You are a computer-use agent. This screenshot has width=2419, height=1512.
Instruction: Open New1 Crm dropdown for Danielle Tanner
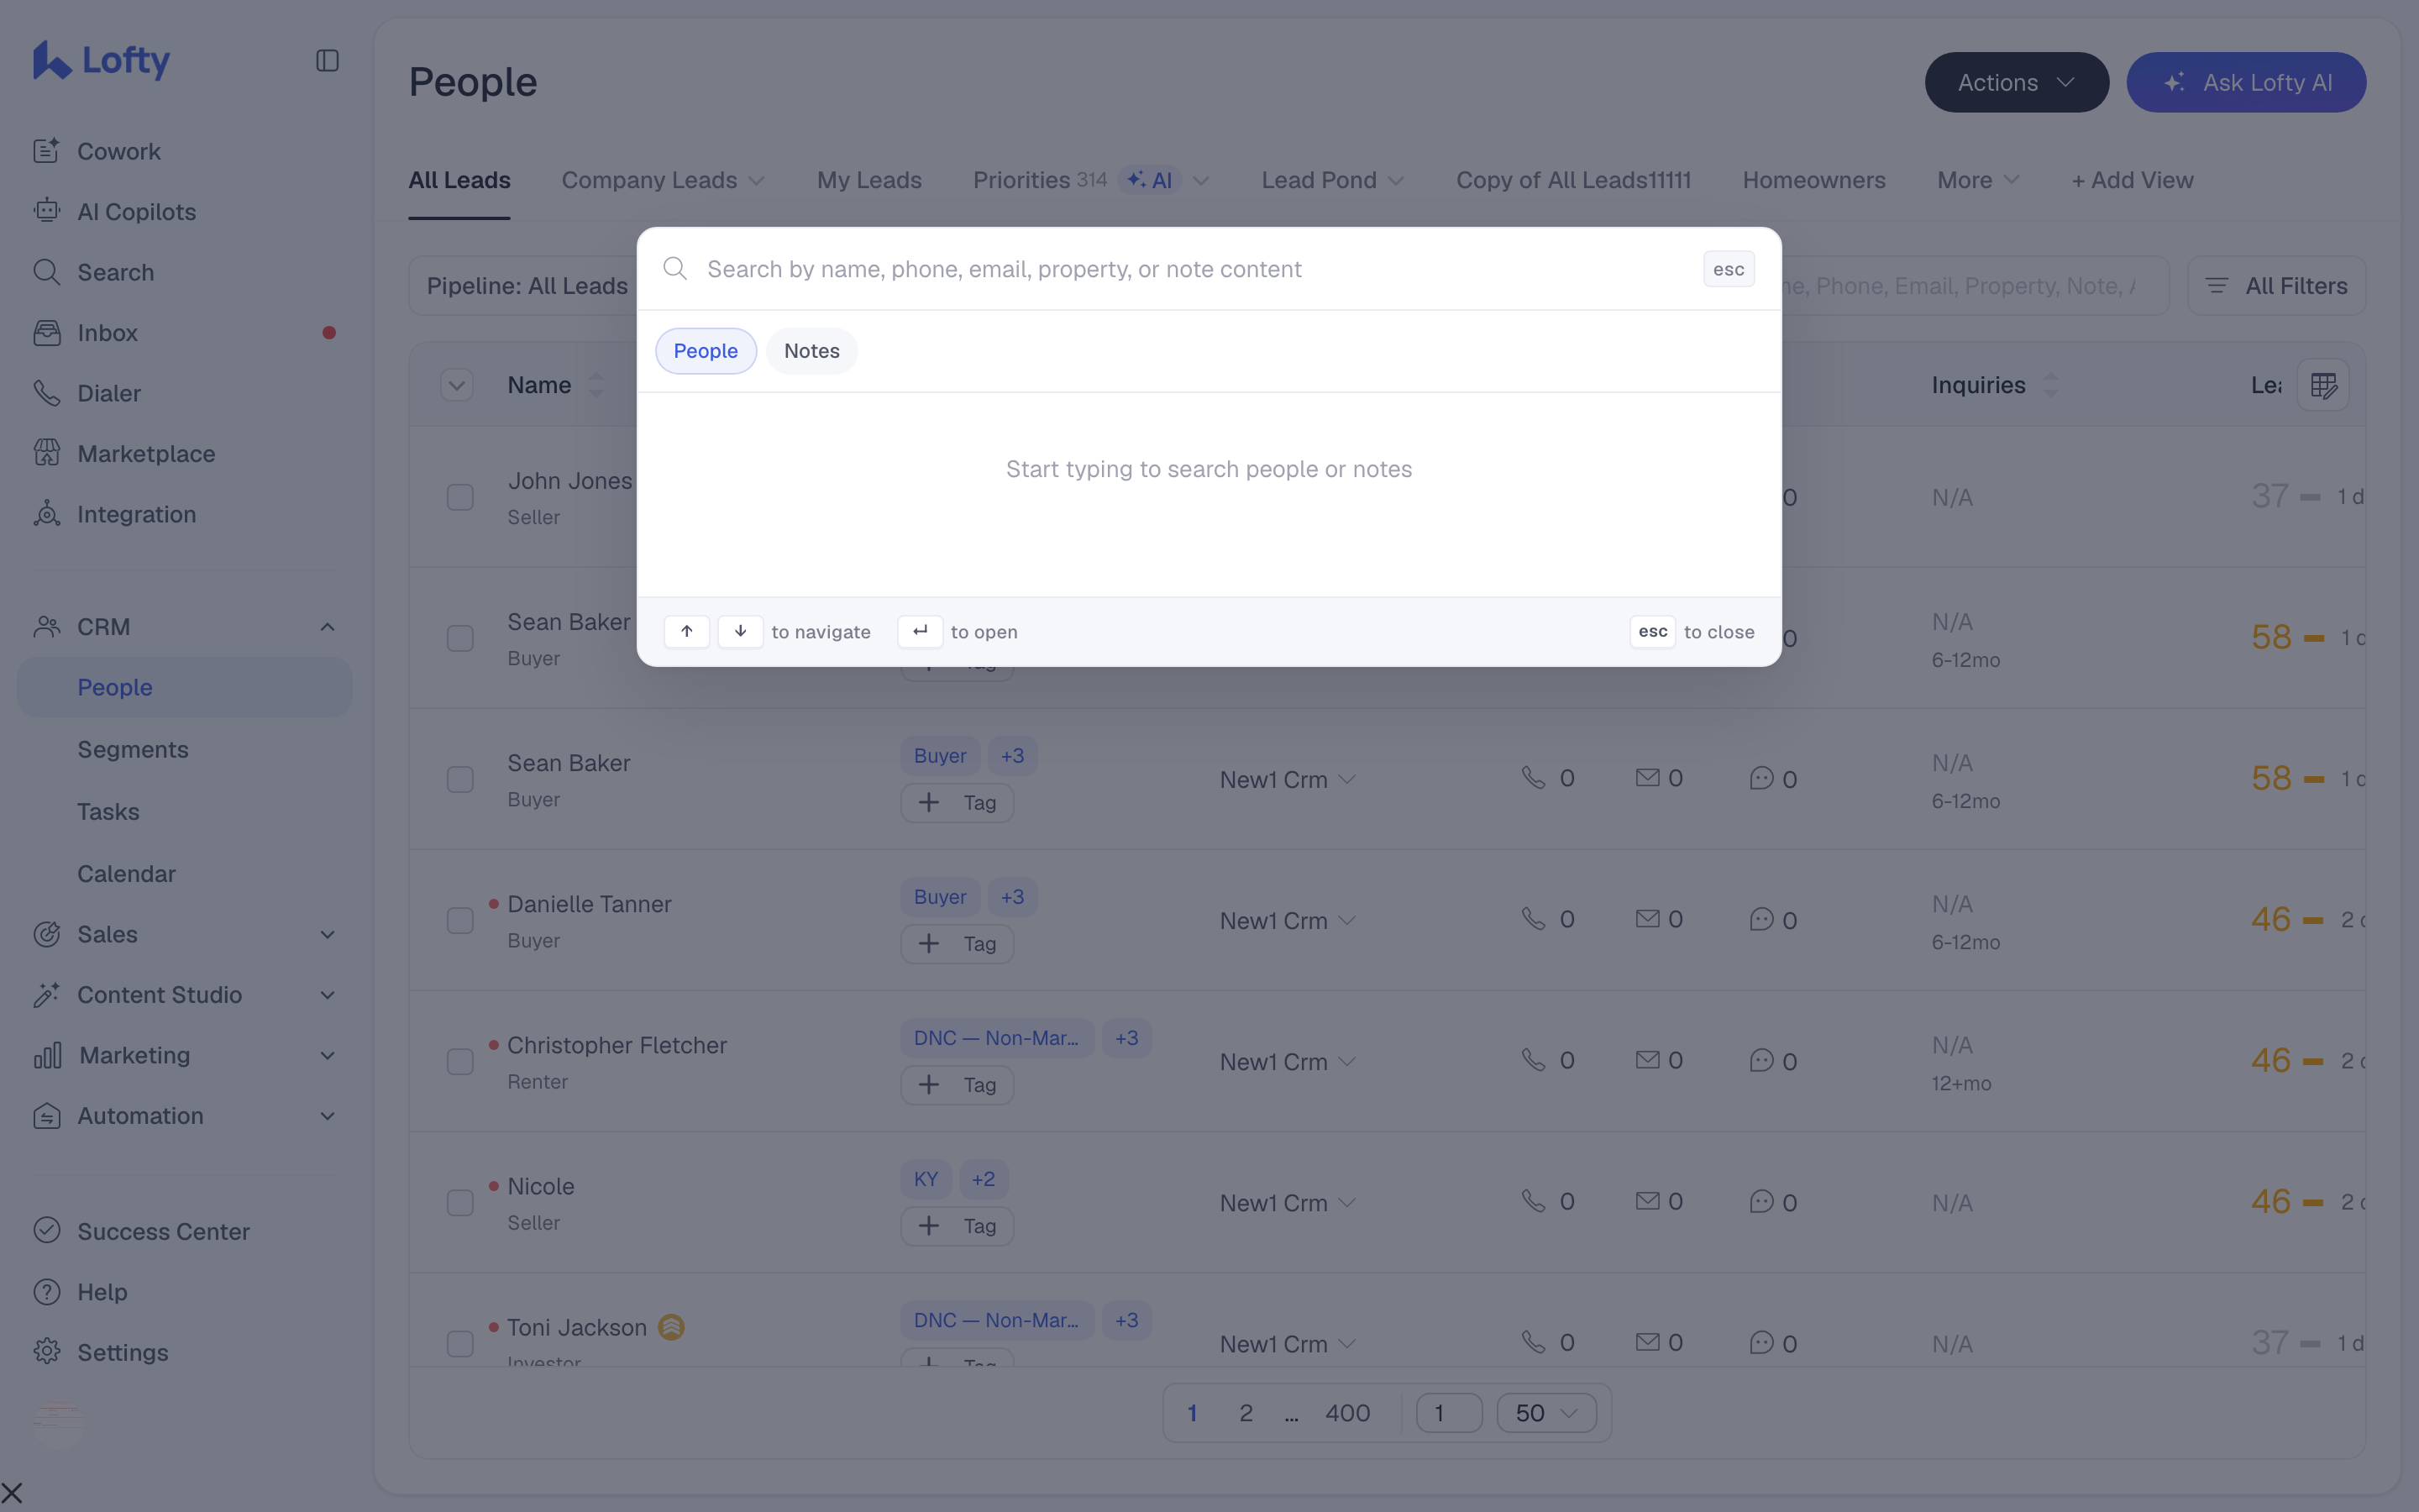click(1288, 920)
